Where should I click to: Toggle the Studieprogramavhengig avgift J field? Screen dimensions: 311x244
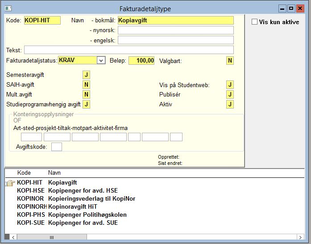[86, 104]
